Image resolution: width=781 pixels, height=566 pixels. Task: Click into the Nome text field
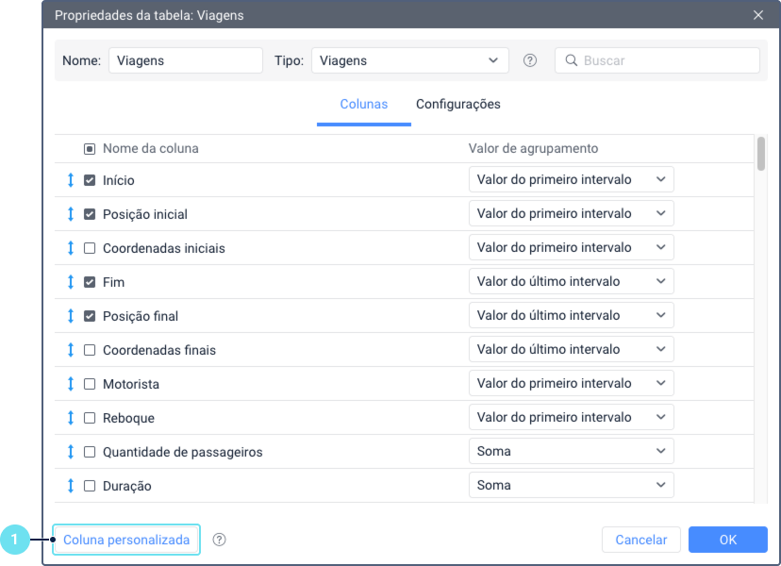click(186, 60)
